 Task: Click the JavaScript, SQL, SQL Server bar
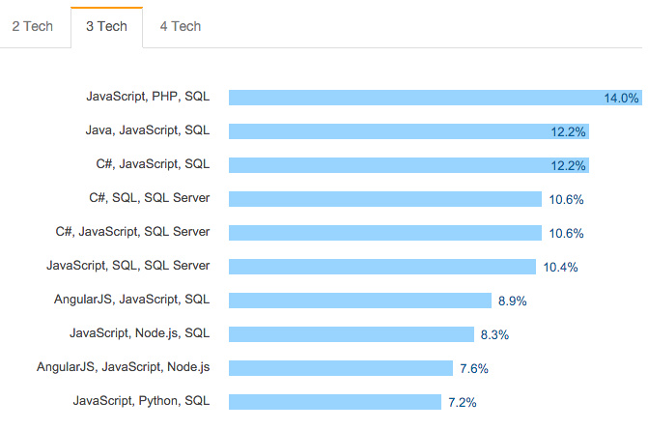tap(382, 267)
